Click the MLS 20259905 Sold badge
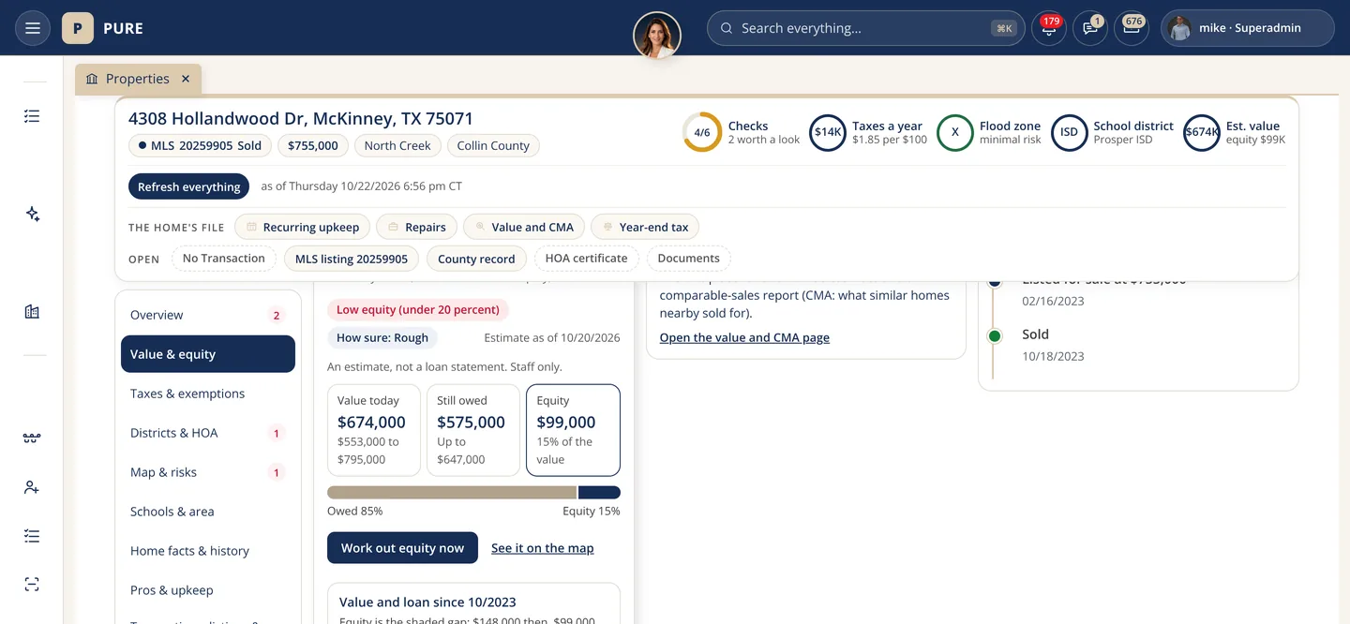 (201, 145)
